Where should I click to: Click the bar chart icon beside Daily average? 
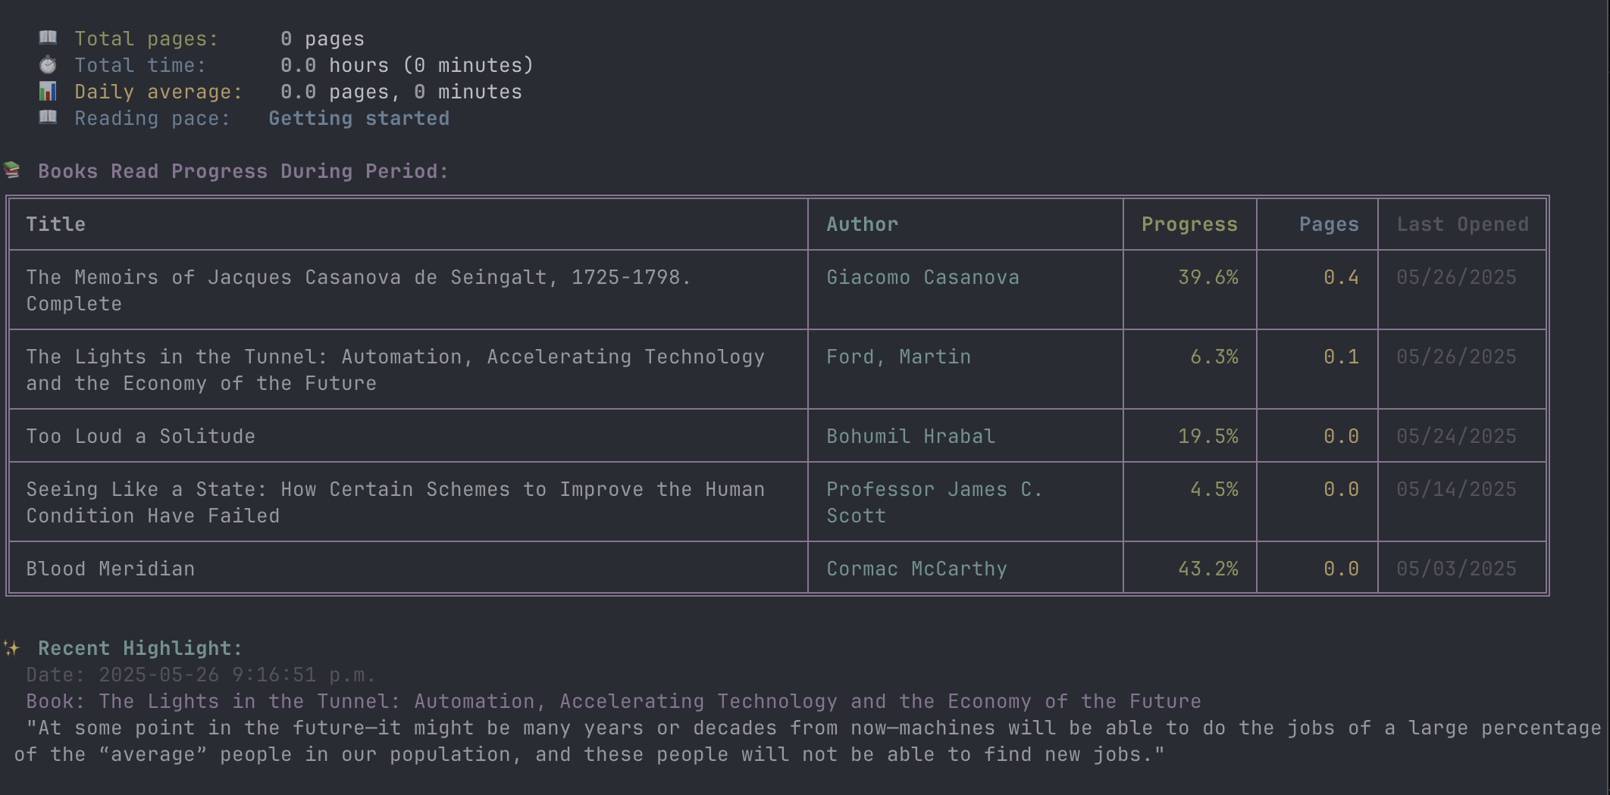(48, 92)
